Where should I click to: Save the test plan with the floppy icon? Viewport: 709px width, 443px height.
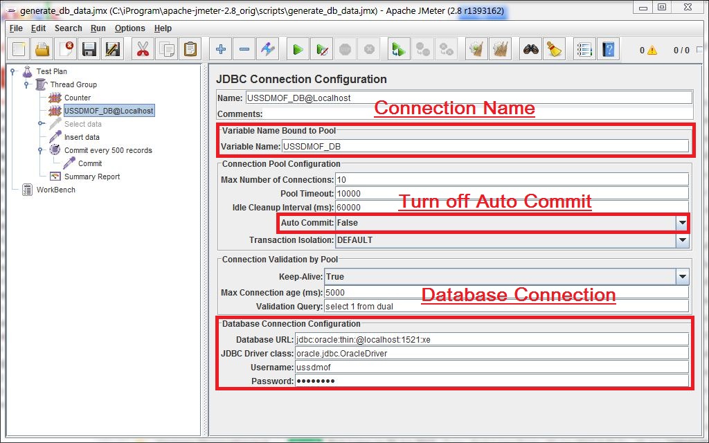point(89,49)
